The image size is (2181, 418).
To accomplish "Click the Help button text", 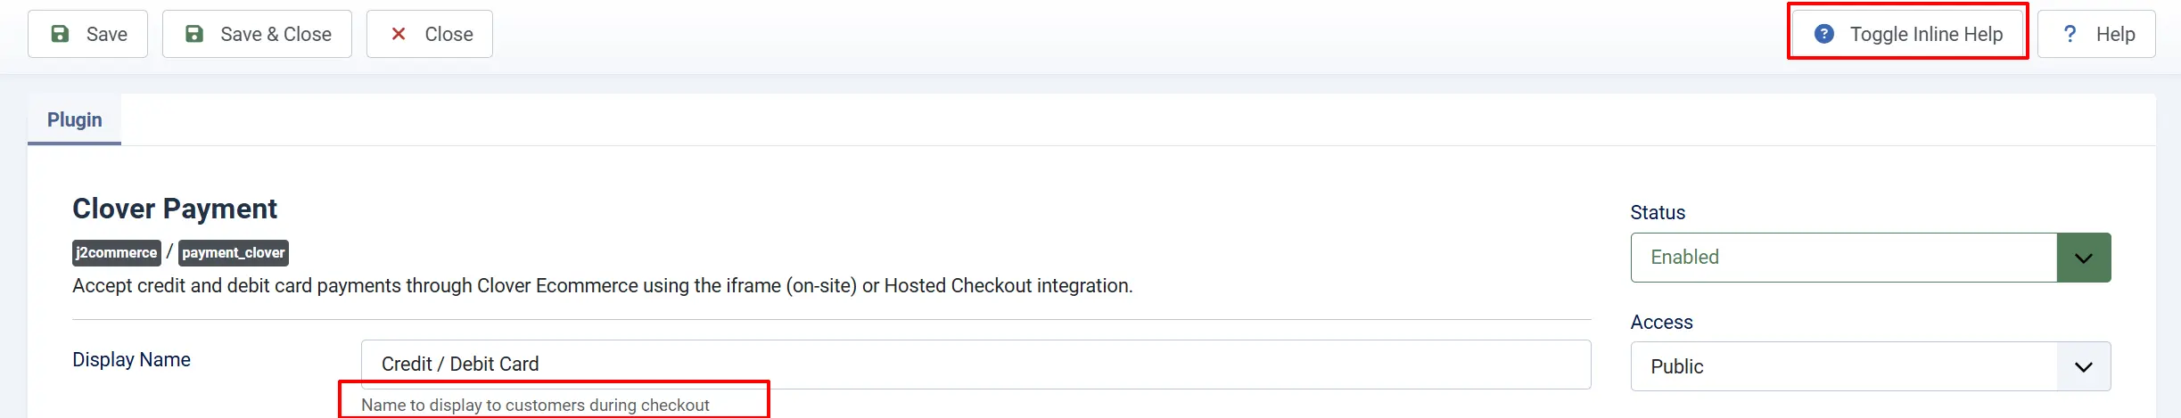I will pyautogui.click(x=2115, y=34).
